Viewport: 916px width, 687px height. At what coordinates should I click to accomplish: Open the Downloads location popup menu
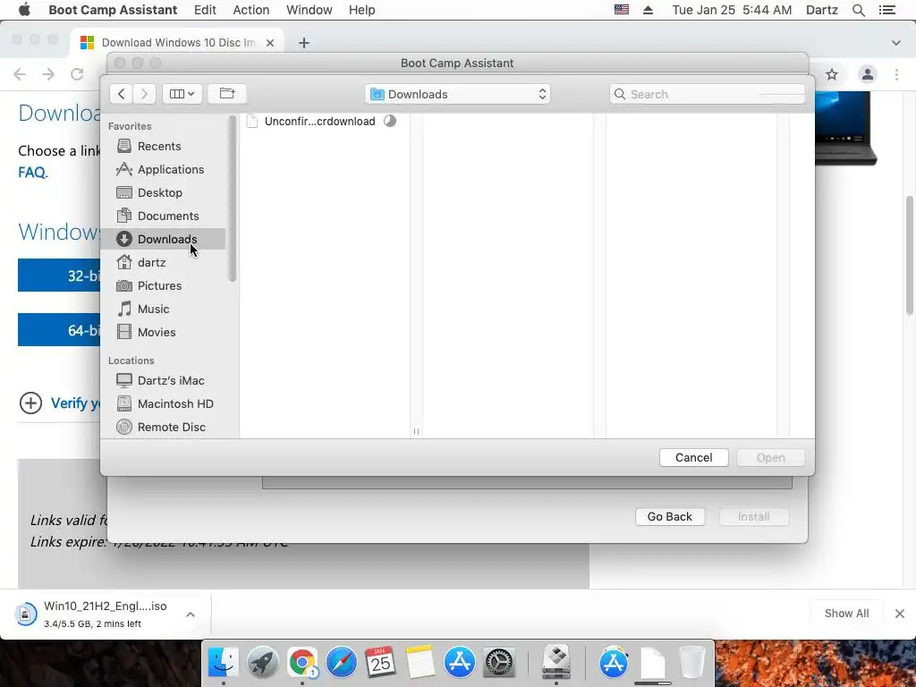(x=457, y=94)
